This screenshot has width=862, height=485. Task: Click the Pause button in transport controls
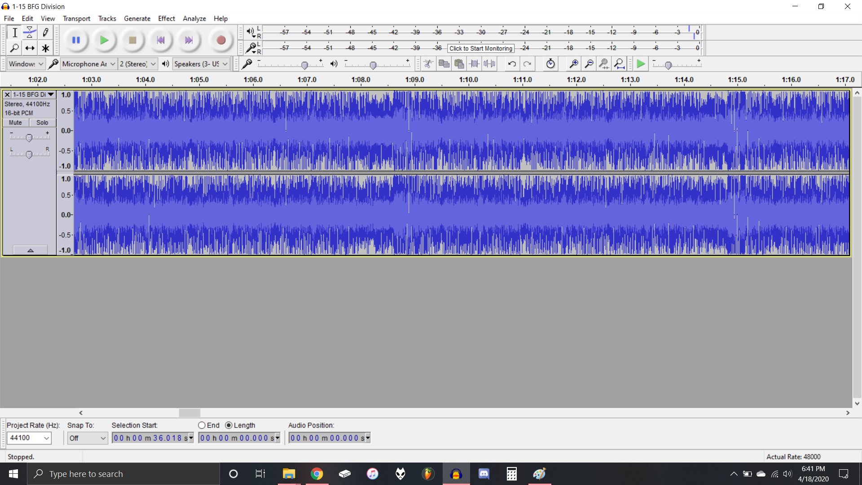pyautogui.click(x=75, y=40)
